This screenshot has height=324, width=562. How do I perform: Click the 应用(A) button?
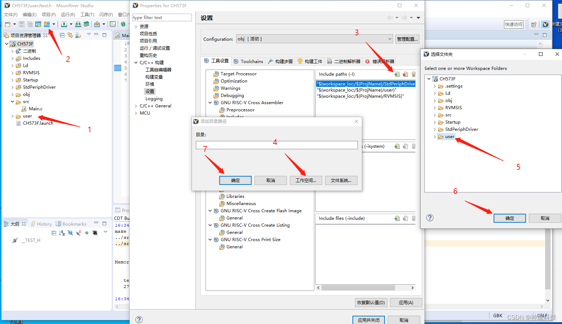pos(406,302)
